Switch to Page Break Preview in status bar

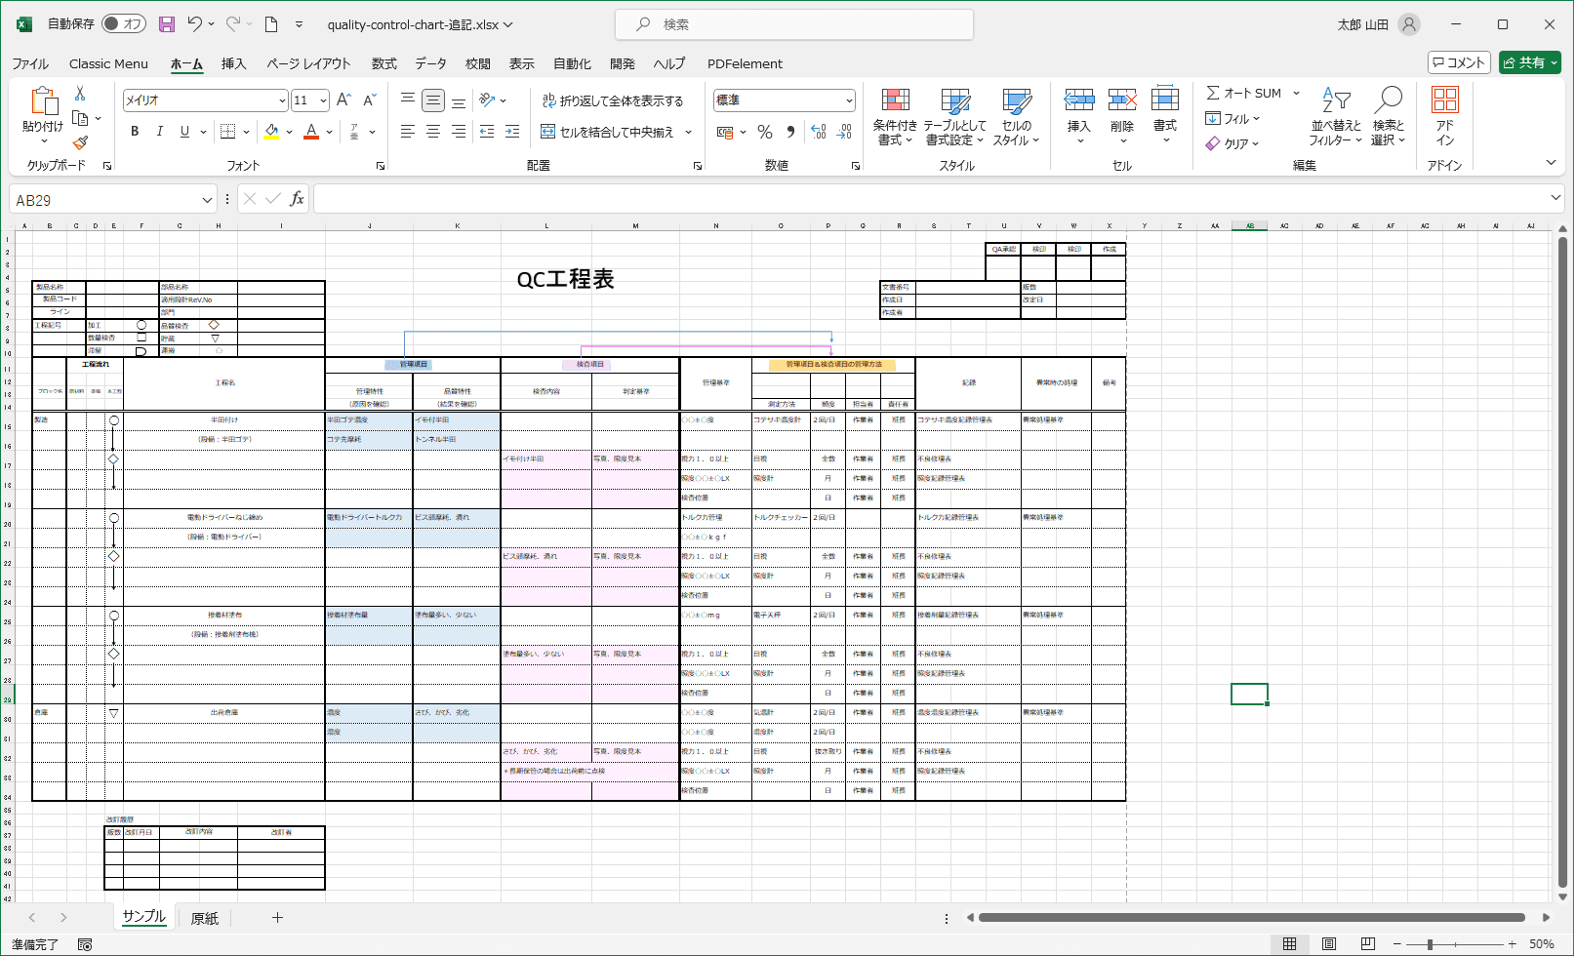[1368, 943]
